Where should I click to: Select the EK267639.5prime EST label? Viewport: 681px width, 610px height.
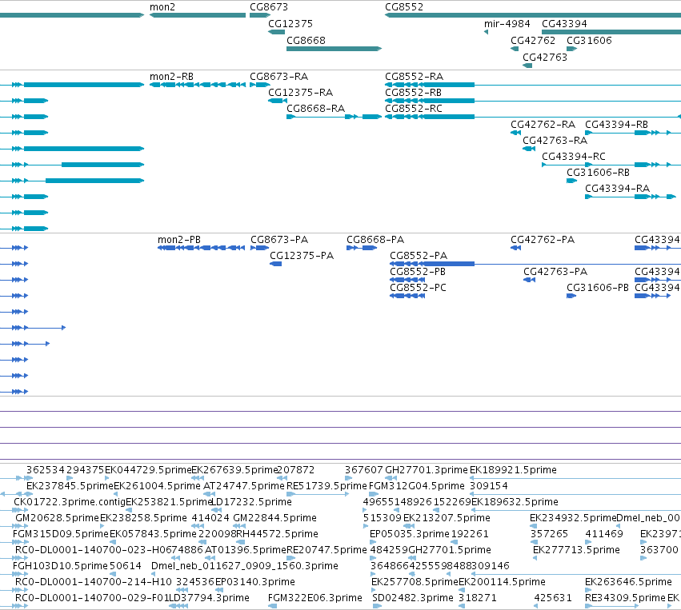click(234, 470)
